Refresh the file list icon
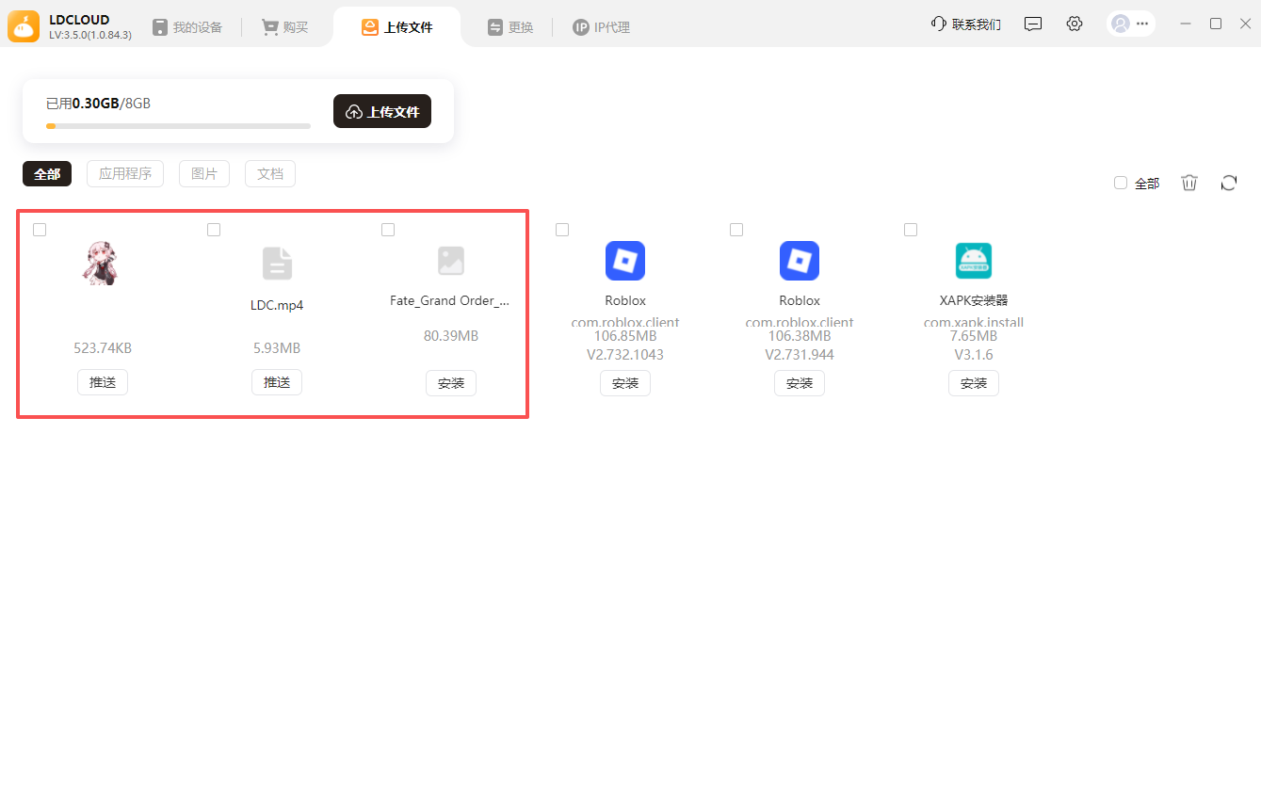 (1228, 183)
